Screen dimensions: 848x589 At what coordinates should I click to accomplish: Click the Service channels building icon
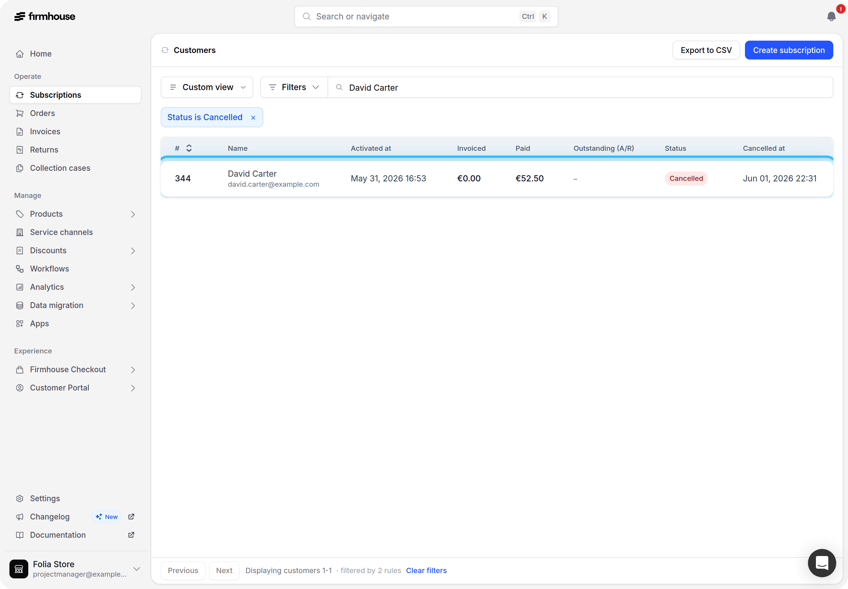tap(20, 232)
